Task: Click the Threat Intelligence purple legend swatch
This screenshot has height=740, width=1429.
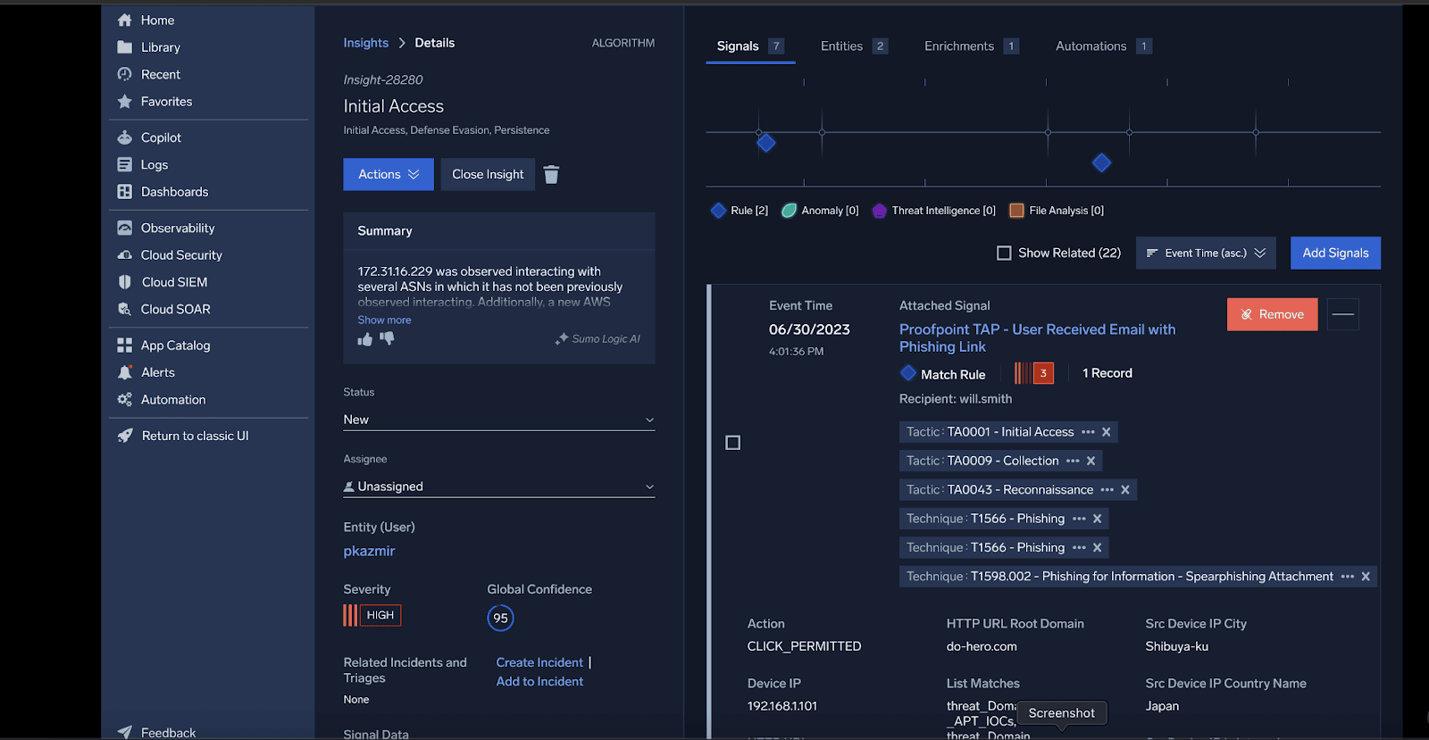Action: 879,211
